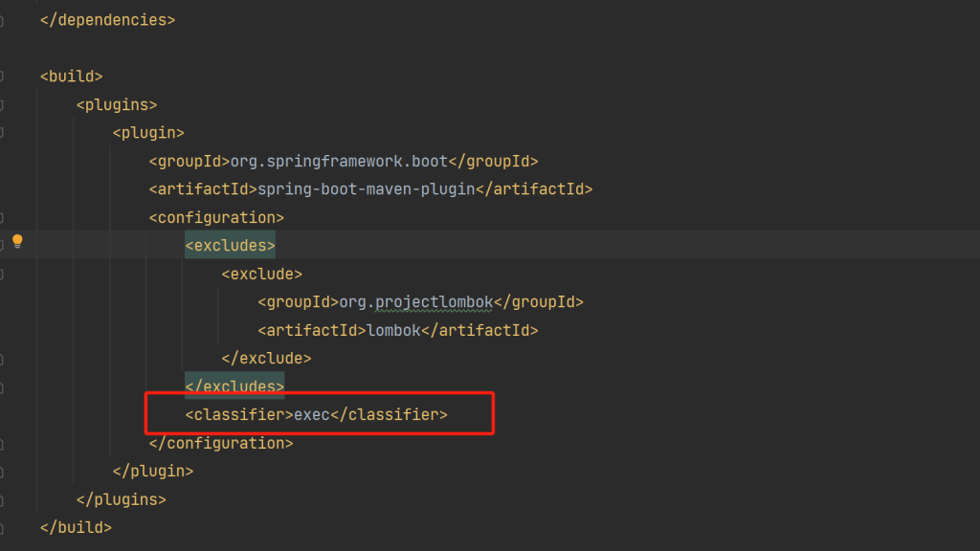Click the exec classifier value
The width and height of the screenshot is (980, 551).
[x=311, y=415]
